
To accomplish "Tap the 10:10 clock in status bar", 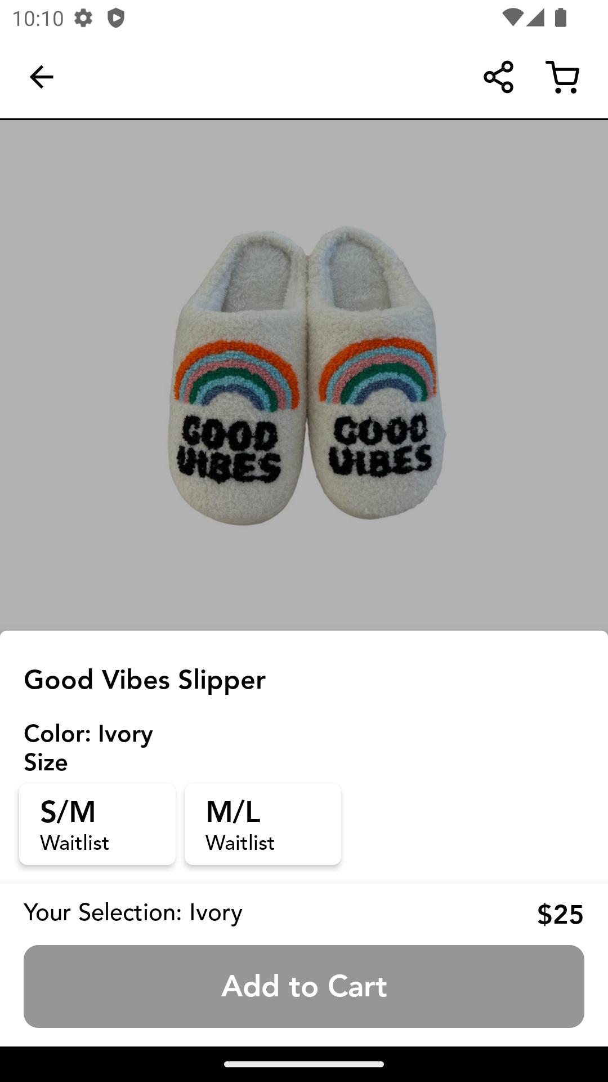I will (x=38, y=19).
